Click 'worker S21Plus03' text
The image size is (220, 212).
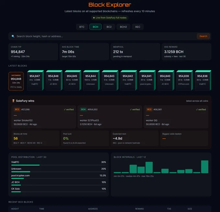pyautogui.click(x=89, y=120)
